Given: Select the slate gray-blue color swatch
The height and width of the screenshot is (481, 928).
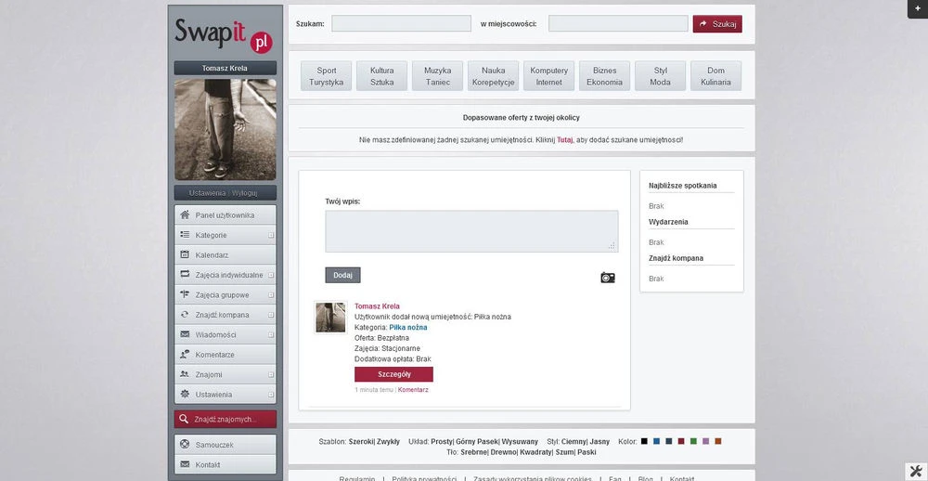Looking at the screenshot, I should (x=669, y=441).
